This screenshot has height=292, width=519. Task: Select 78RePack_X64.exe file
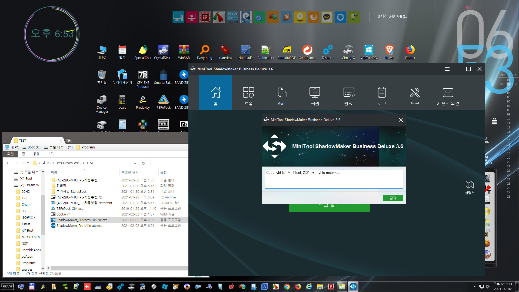(x=70, y=209)
